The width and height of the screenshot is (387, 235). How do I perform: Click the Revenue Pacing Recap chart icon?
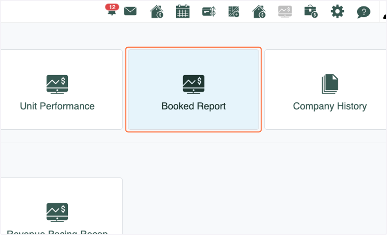coord(57,212)
